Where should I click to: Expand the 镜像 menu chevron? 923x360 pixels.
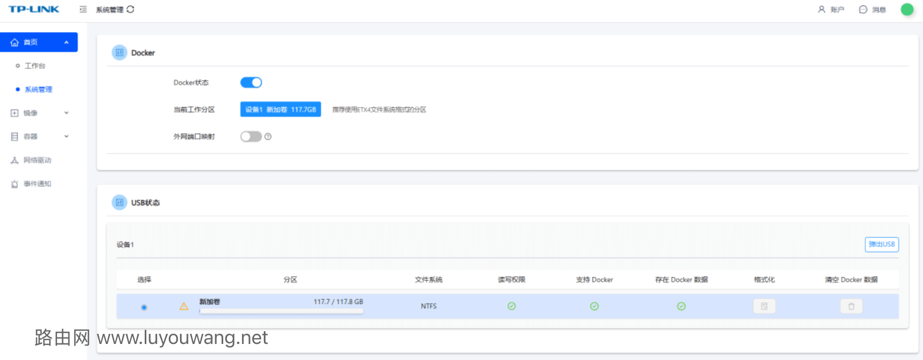pos(66,113)
